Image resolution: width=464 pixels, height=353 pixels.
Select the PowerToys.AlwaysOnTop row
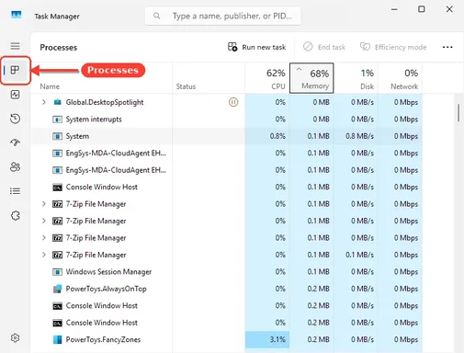227,289
